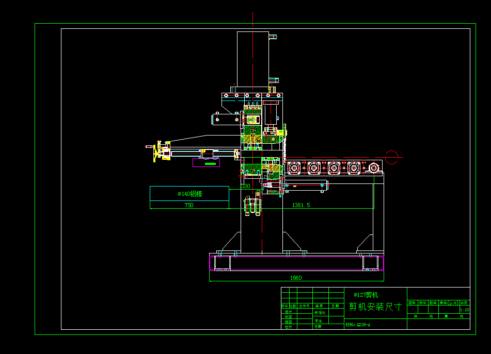This screenshot has width=491, height=354.
Task: Select the Φ140铝棒 label box
Action: (x=189, y=194)
